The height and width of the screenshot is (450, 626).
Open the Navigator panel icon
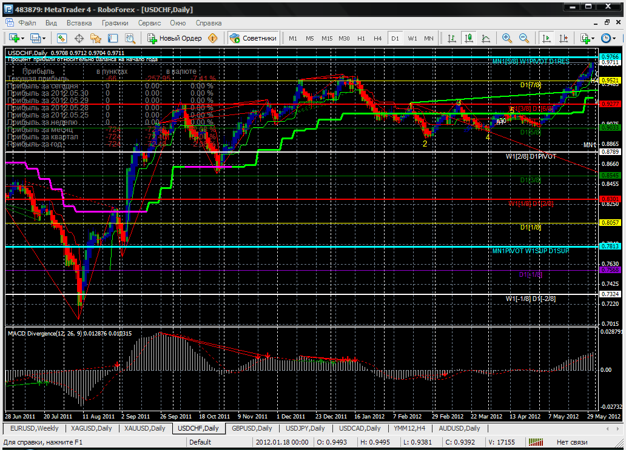(x=96, y=38)
